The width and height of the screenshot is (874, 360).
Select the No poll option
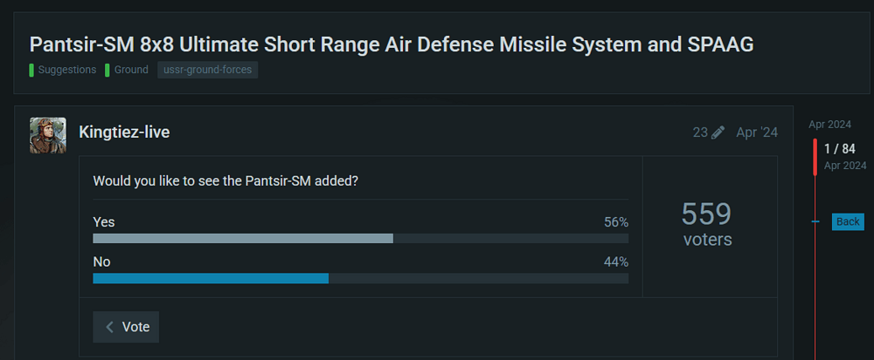(x=101, y=262)
